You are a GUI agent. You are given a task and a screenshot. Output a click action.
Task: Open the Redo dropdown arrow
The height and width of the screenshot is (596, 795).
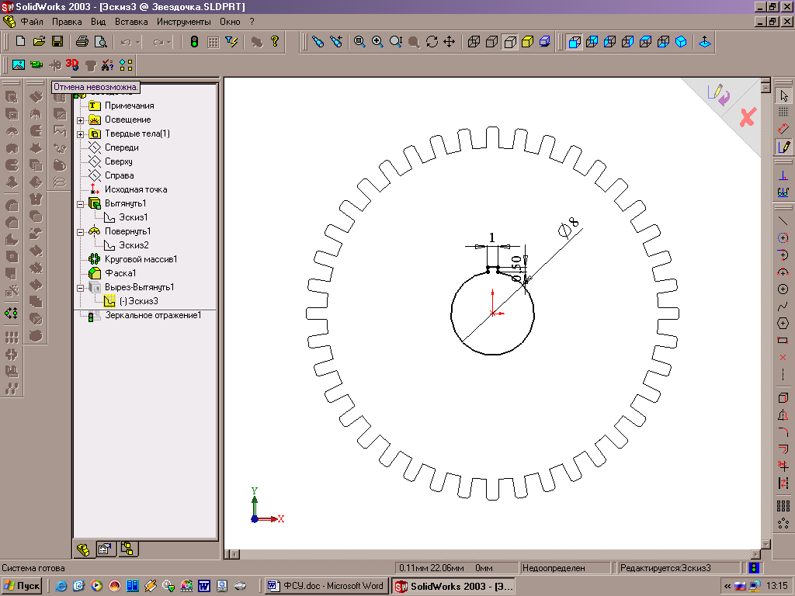click(169, 42)
